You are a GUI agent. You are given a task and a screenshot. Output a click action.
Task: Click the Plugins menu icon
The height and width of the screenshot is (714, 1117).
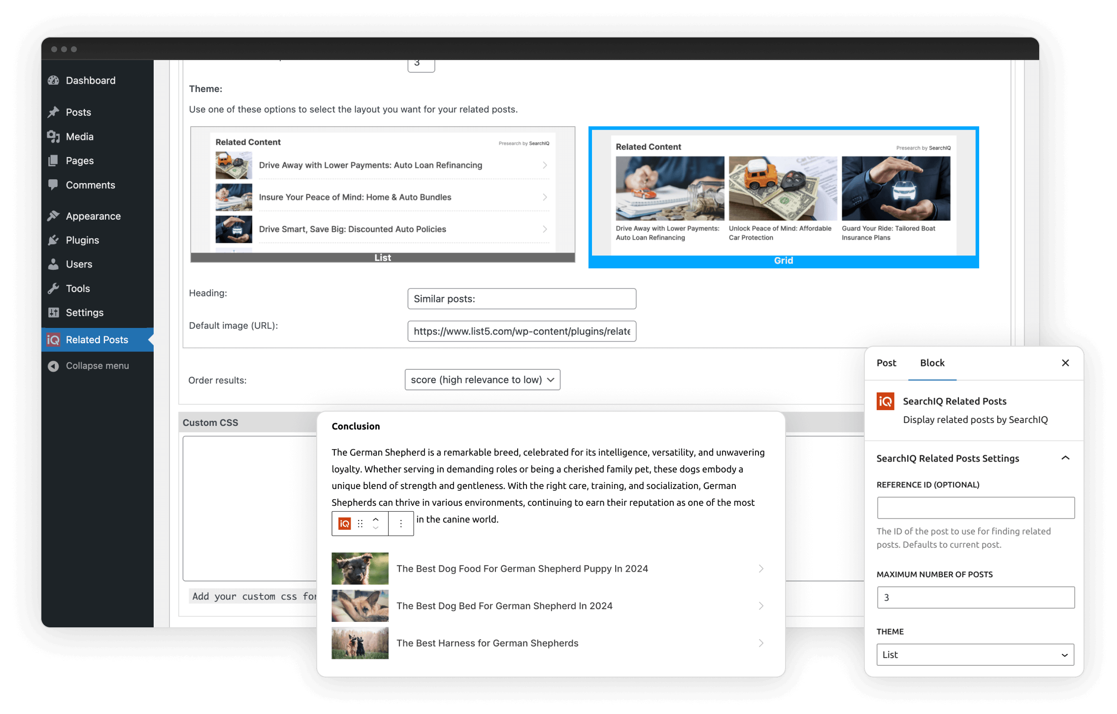[55, 240]
